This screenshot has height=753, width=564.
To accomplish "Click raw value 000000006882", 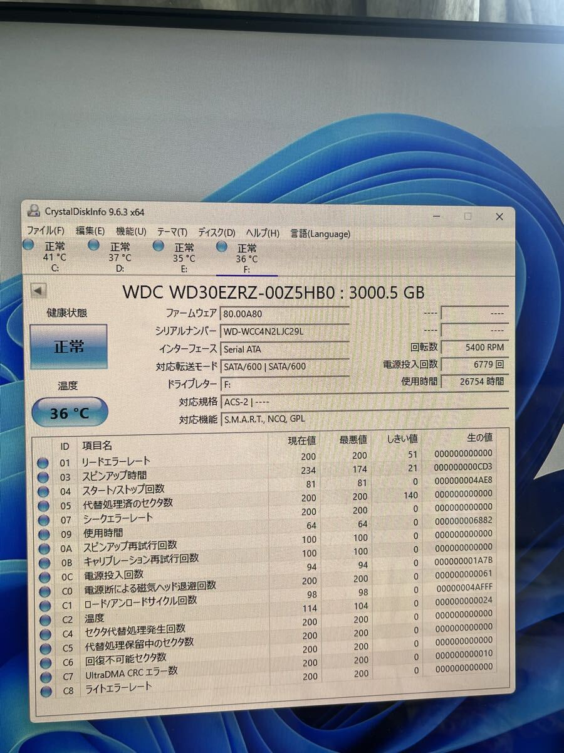I will click(463, 520).
